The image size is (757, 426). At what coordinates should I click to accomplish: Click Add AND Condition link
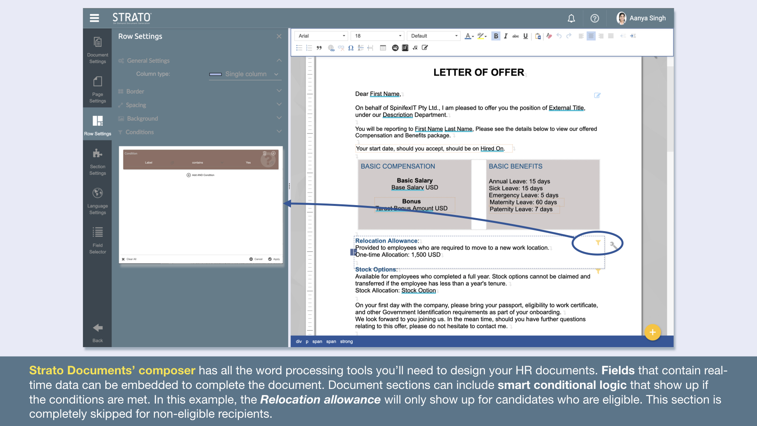[x=201, y=175]
